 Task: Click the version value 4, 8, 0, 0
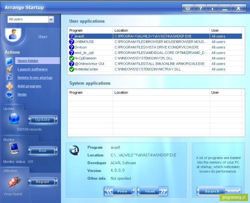point(117,170)
